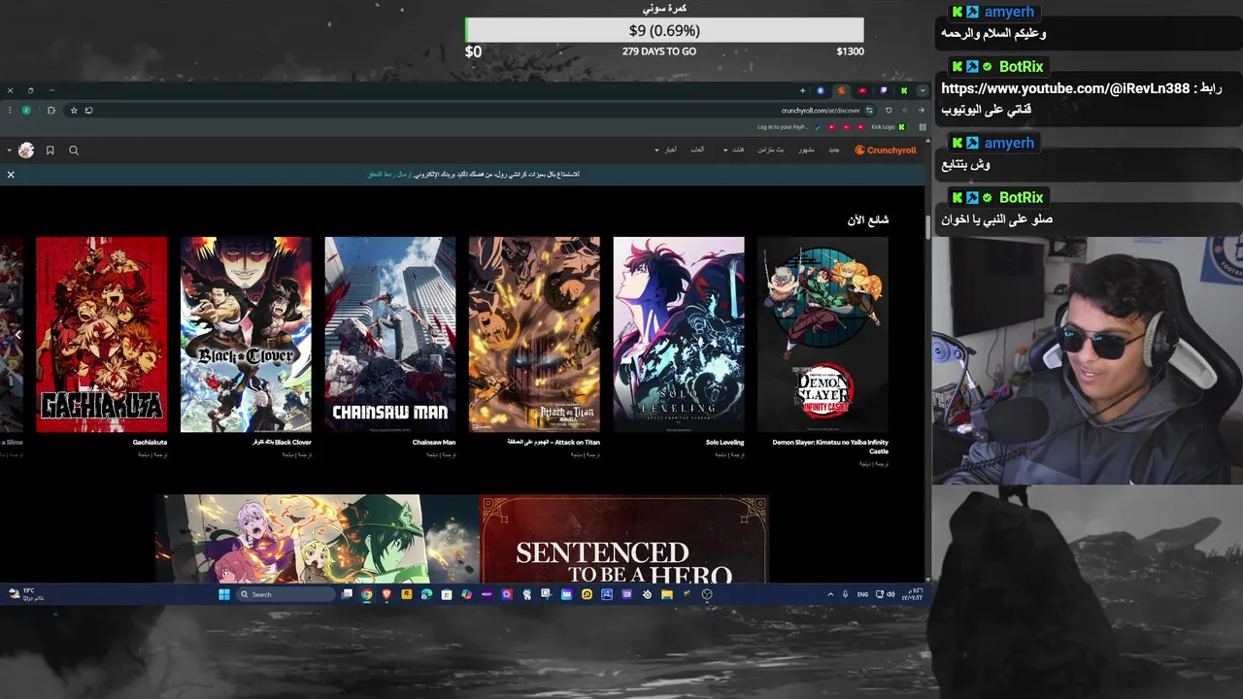Open Google Chrome from the taskbar
The height and width of the screenshot is (699, 1243).
[366, 594]
